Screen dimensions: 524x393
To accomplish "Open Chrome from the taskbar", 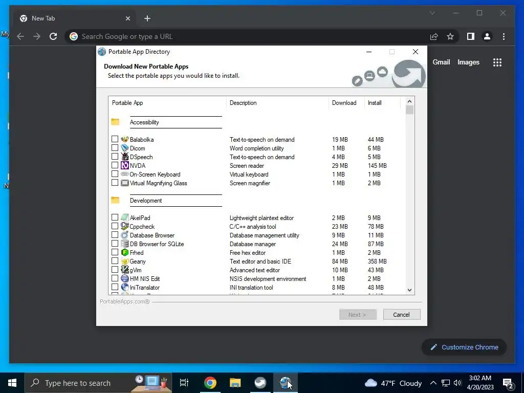I will 210,383.
